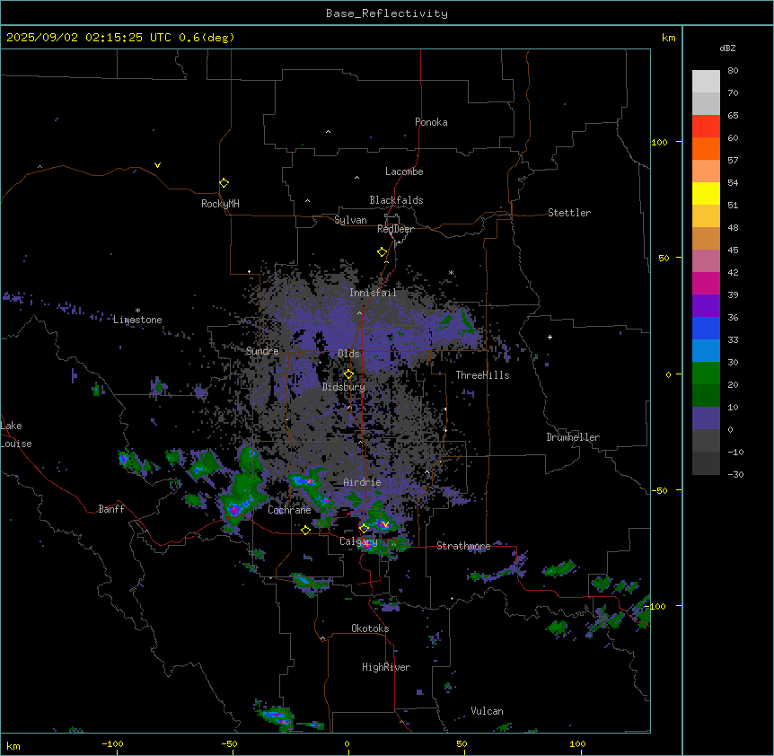Click the km unit label at the top right
Image resolution: width=774 pixels, height=756 pixels.
coord(668,38)
